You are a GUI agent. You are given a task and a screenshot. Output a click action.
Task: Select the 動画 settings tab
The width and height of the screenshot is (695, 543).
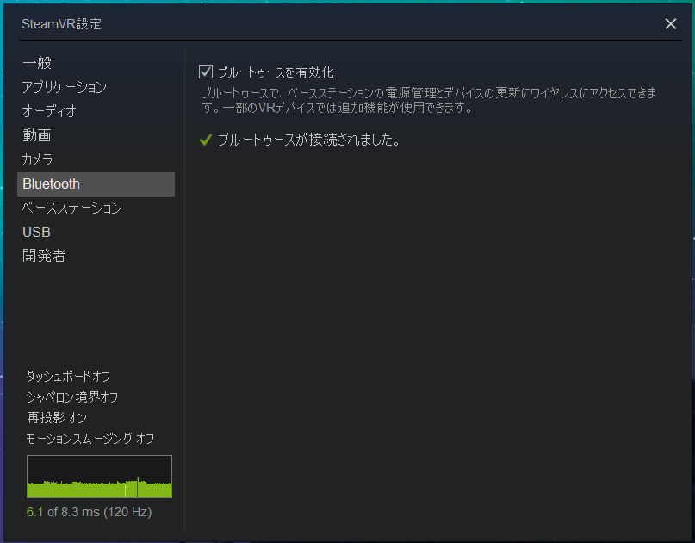point(37,135)
